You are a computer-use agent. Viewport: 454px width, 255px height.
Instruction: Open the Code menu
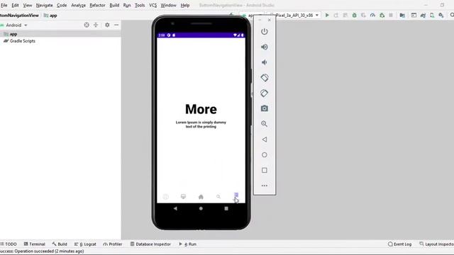[62, 5]
